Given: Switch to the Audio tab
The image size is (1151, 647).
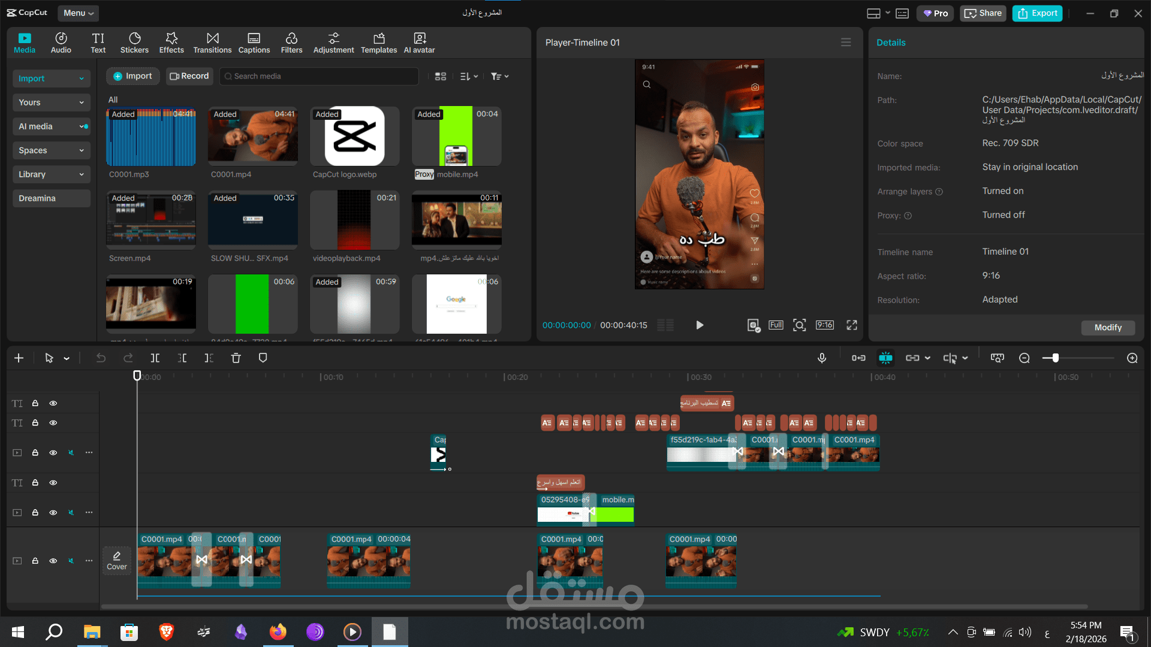Looking at the screenshot, I should pyautogui.click(x=61, y=43).
